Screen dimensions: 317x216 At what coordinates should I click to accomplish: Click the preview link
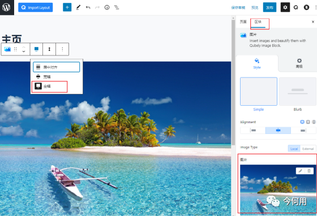pyautogui.click(x=255, y=8)
